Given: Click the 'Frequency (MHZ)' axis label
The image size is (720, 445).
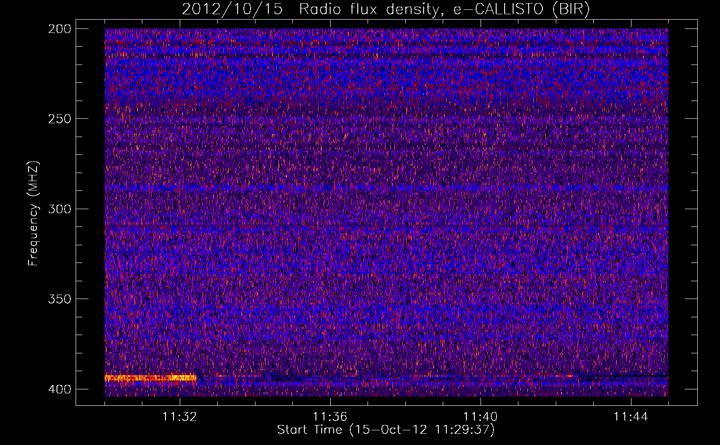Looking at the screenshot, I should pyautogui.click(x=33, y=213).
